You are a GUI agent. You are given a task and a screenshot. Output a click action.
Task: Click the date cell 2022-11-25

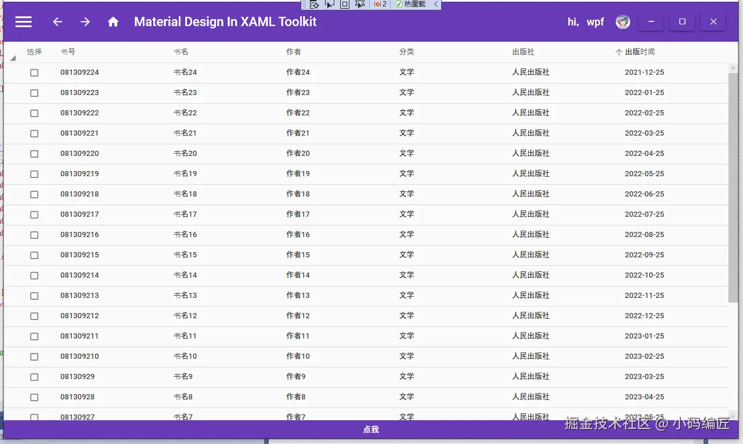(x=644, y=296)
